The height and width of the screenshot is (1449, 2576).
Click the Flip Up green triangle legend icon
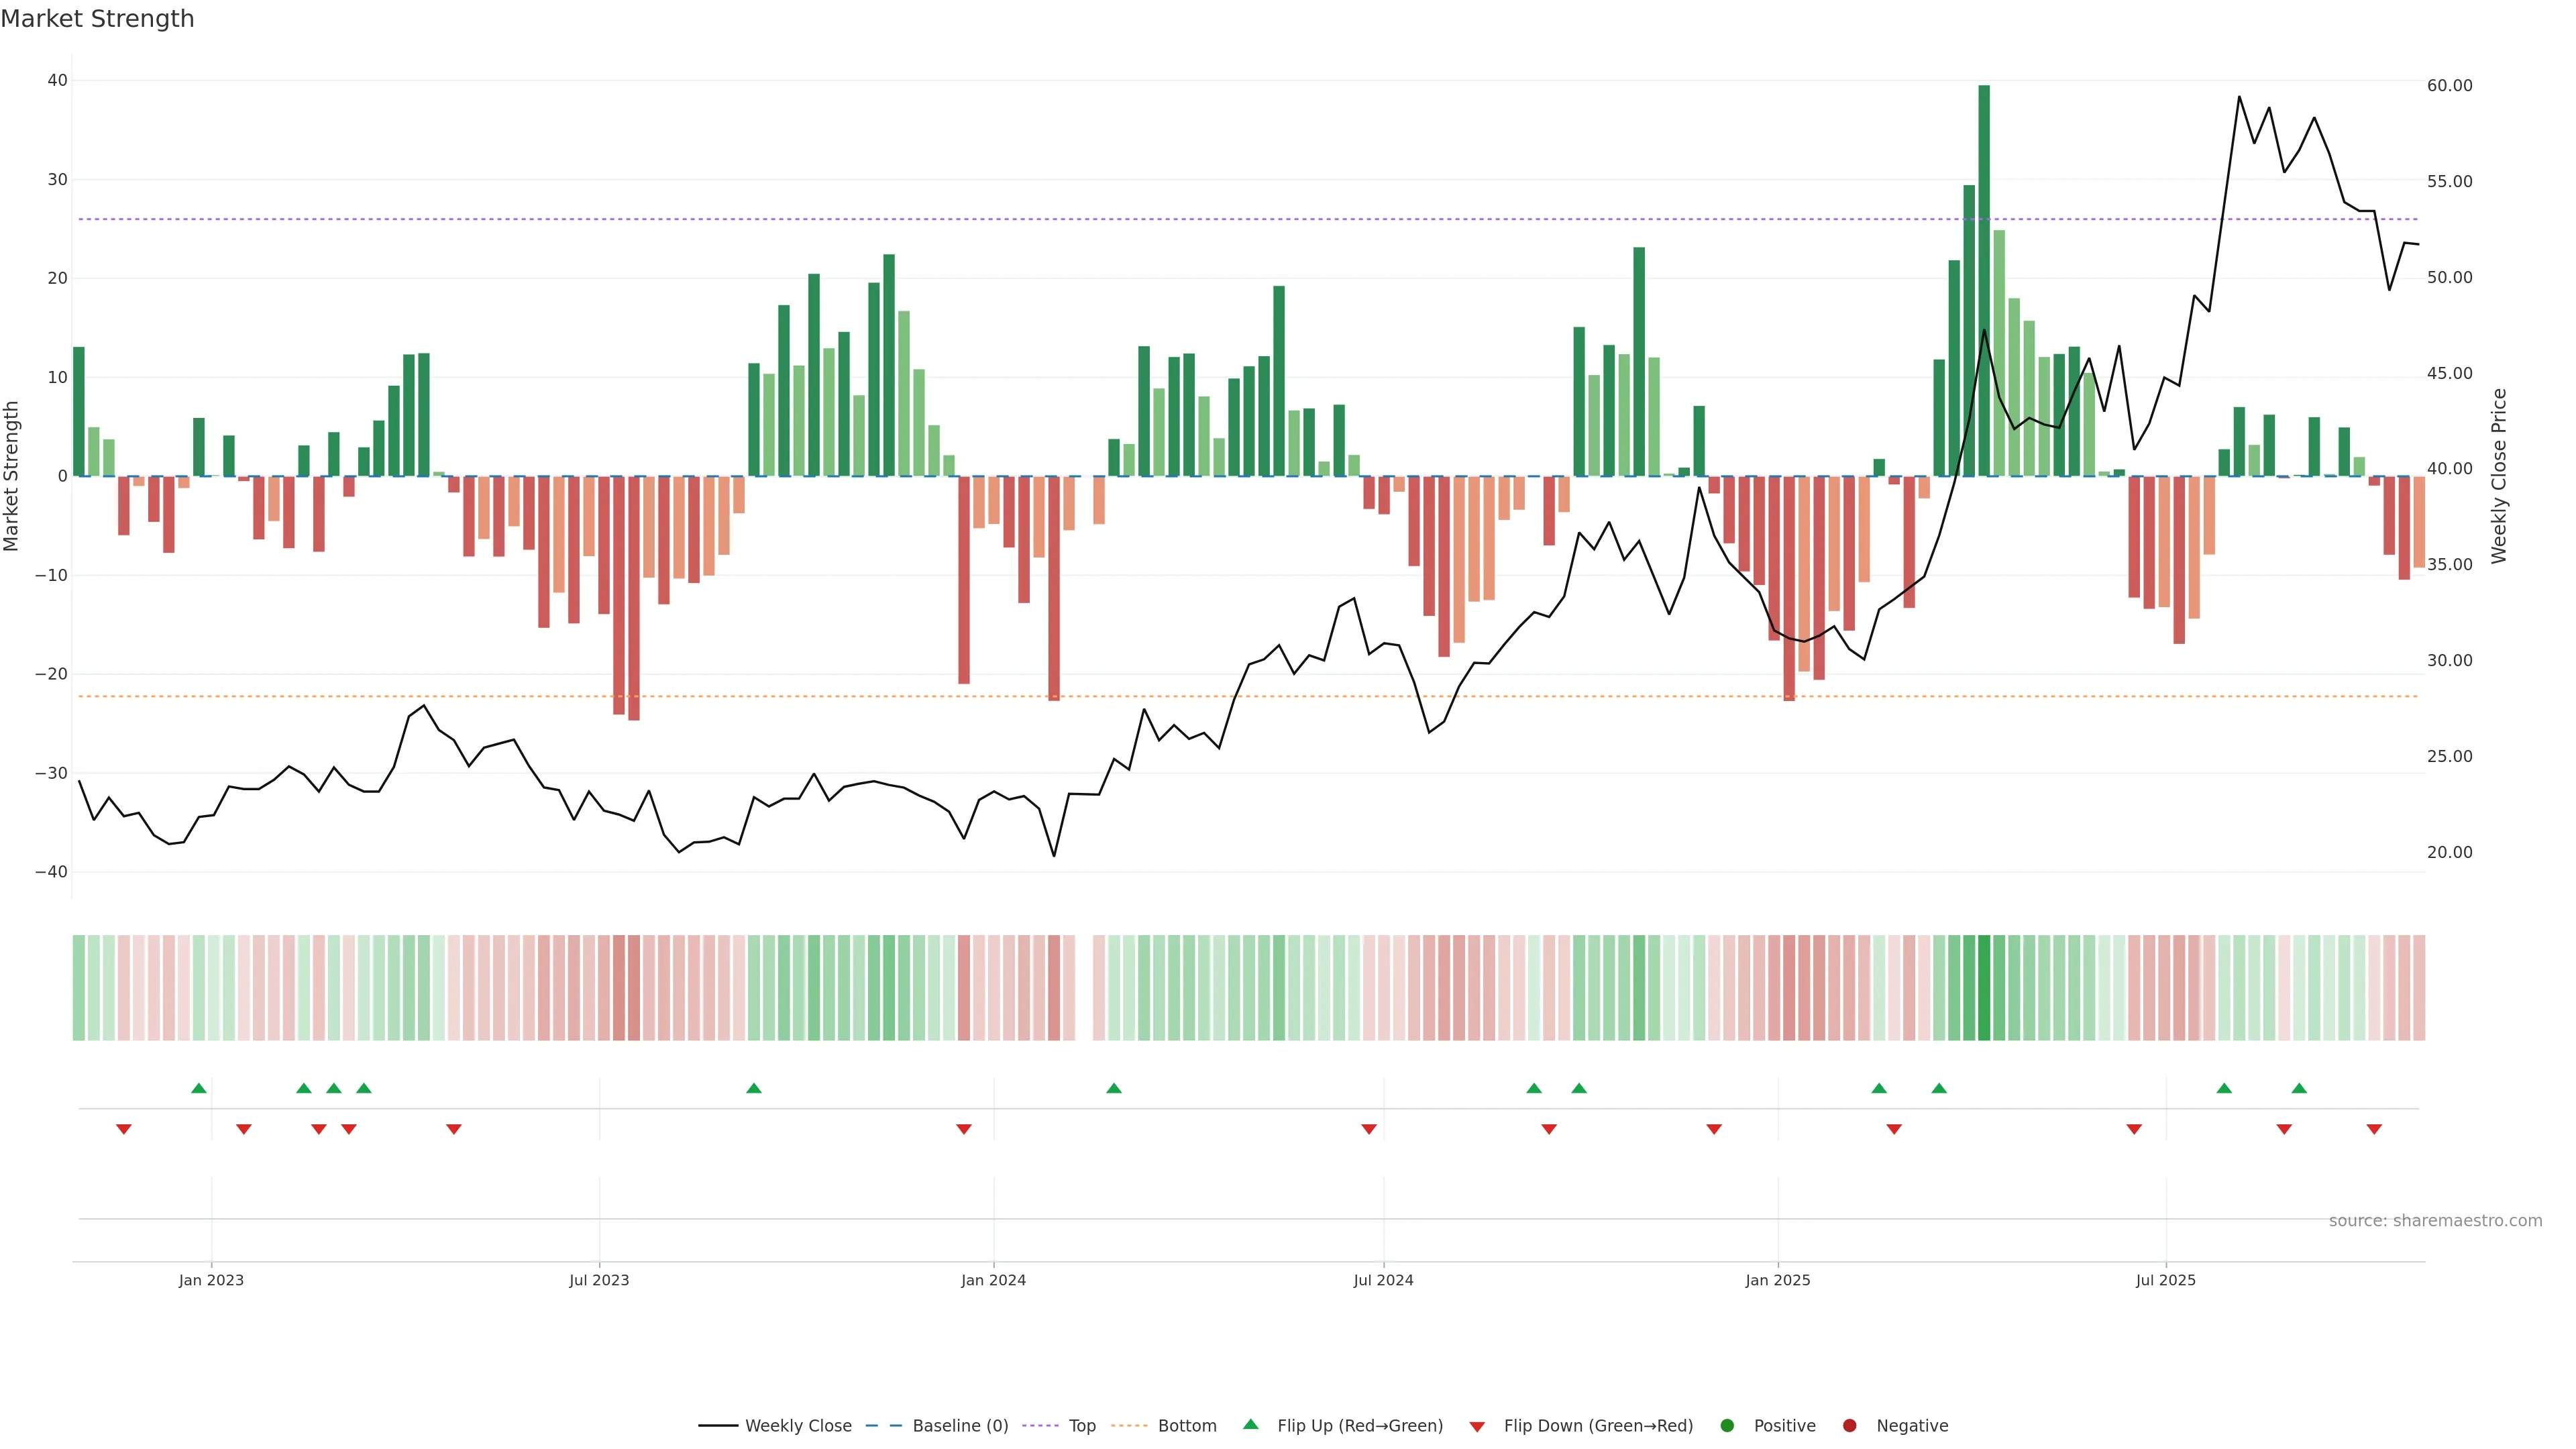1250,1425
